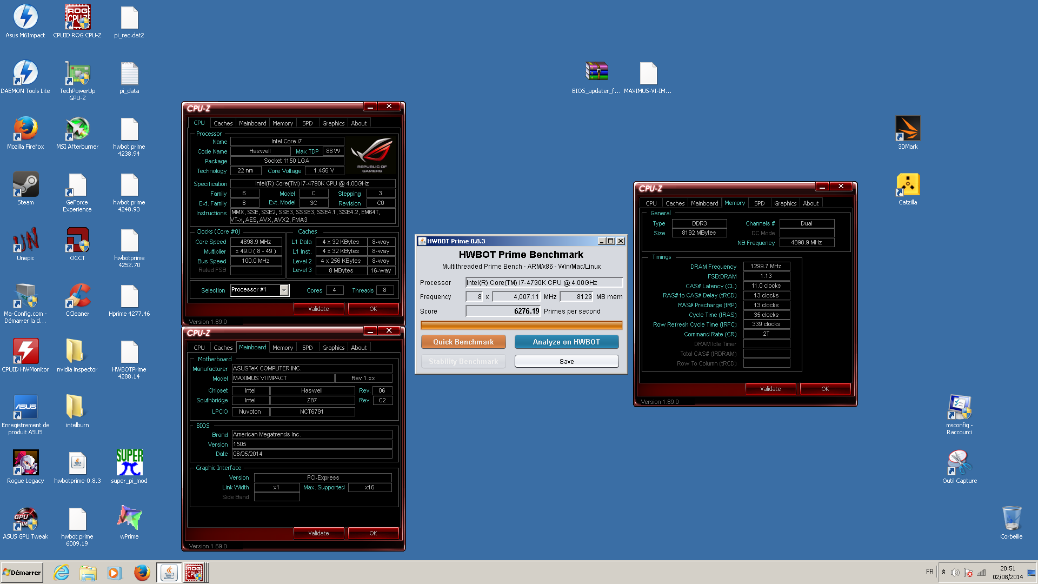Launch ASUS GPU Tweak shortcut
Viewport: 1038px width, 584px height.
pyautogui.click(x=25, y=523)
